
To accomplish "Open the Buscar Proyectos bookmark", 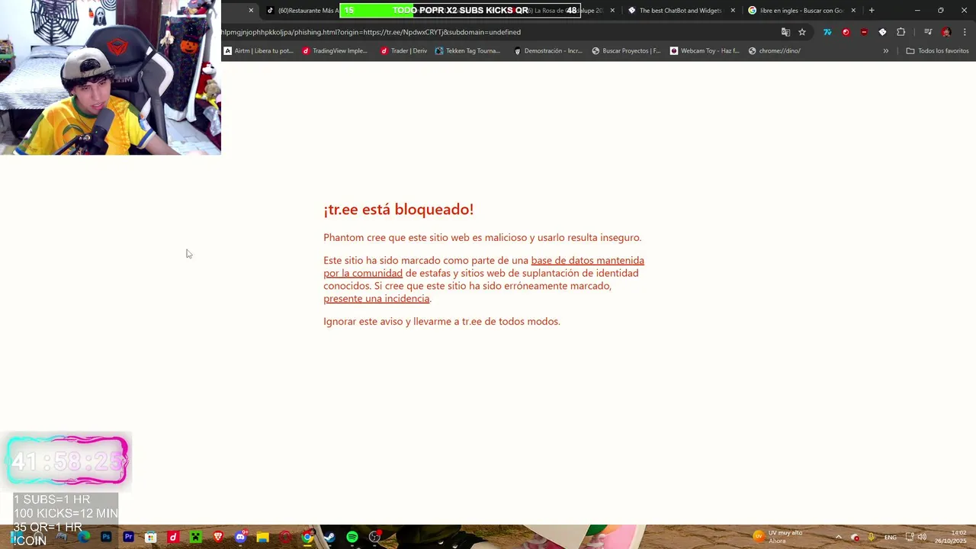I will coord(626,51).
